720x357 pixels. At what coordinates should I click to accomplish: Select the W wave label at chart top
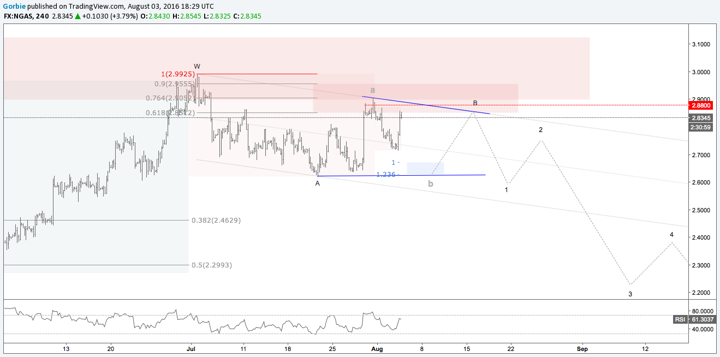pos(197,66)
